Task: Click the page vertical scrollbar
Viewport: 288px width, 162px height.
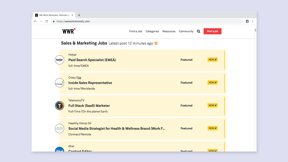Action: click(255, 31)
